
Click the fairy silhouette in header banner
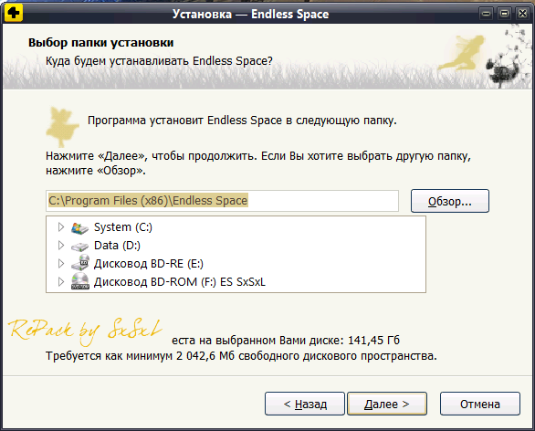coord(462,52)
